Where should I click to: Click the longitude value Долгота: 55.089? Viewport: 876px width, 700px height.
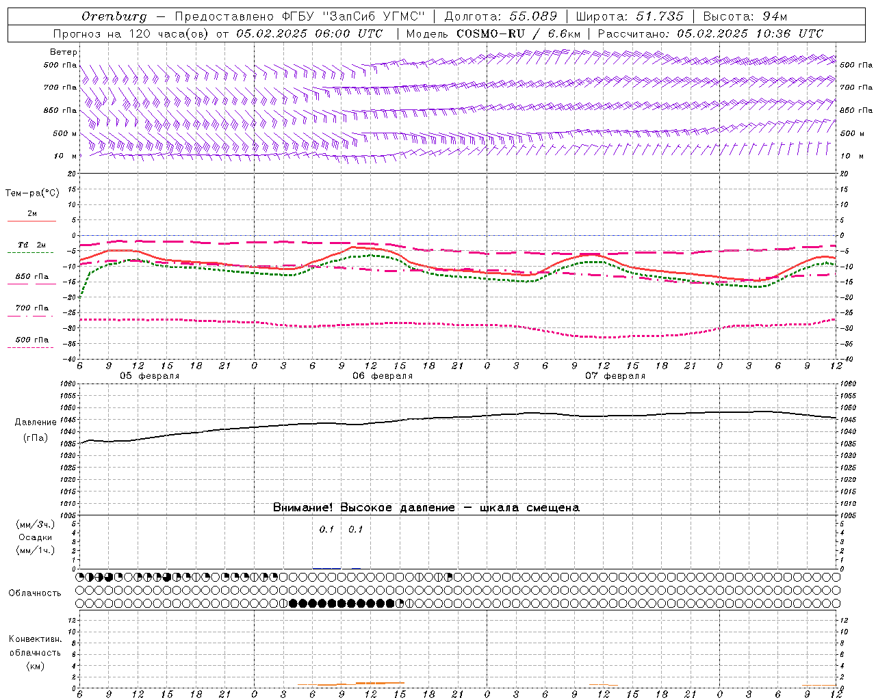pyautogui.click(x=501, y=16)
